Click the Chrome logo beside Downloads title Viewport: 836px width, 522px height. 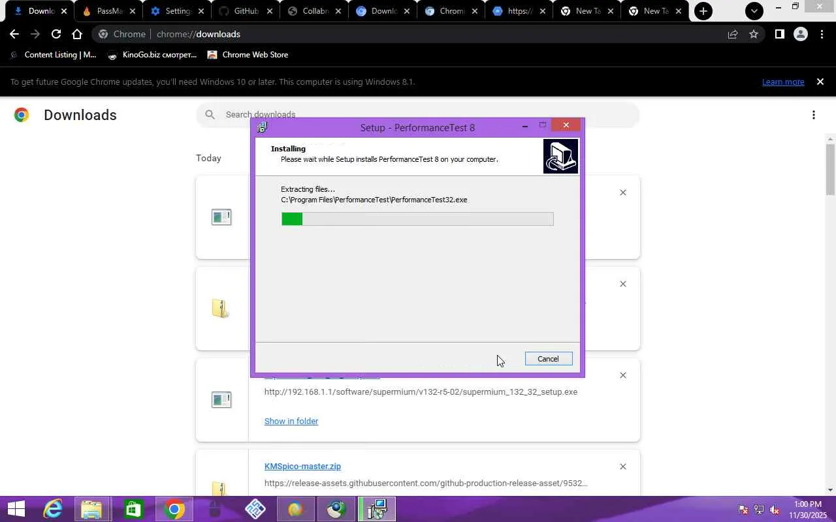pyautogui.click(x=22, y=115)
